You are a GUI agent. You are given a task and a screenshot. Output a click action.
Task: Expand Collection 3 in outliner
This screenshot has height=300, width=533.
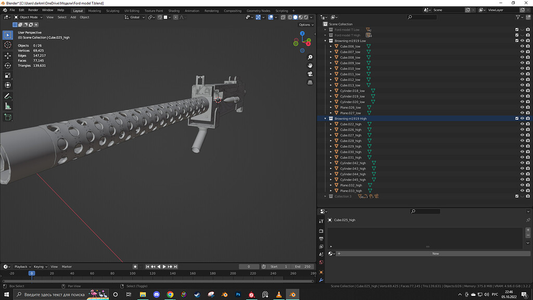(325, 196)
